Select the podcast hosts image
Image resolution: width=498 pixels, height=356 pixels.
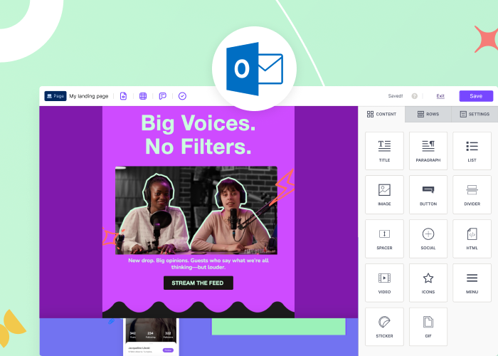point(196,210)
